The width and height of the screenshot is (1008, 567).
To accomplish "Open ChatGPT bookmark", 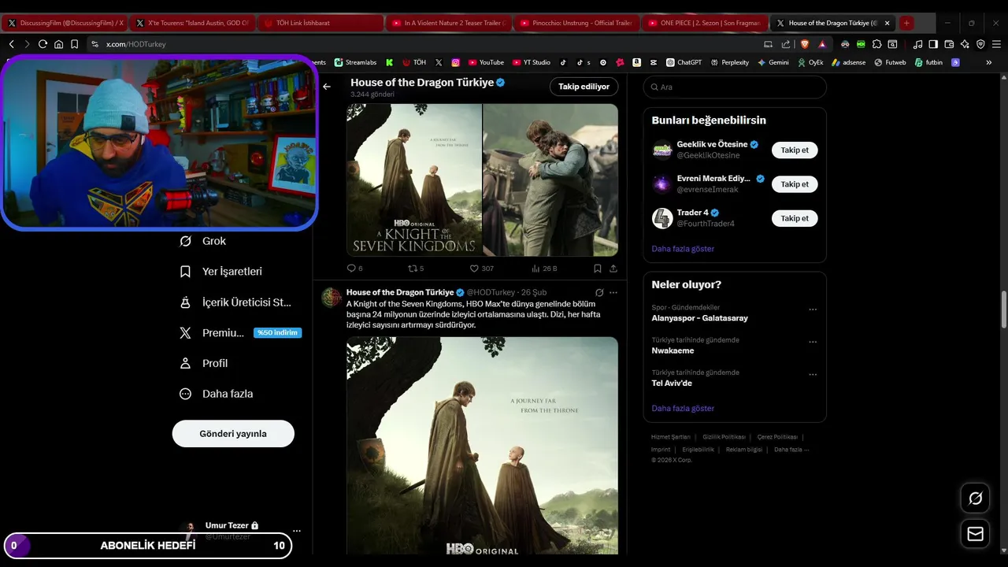I will coord(684,62).
